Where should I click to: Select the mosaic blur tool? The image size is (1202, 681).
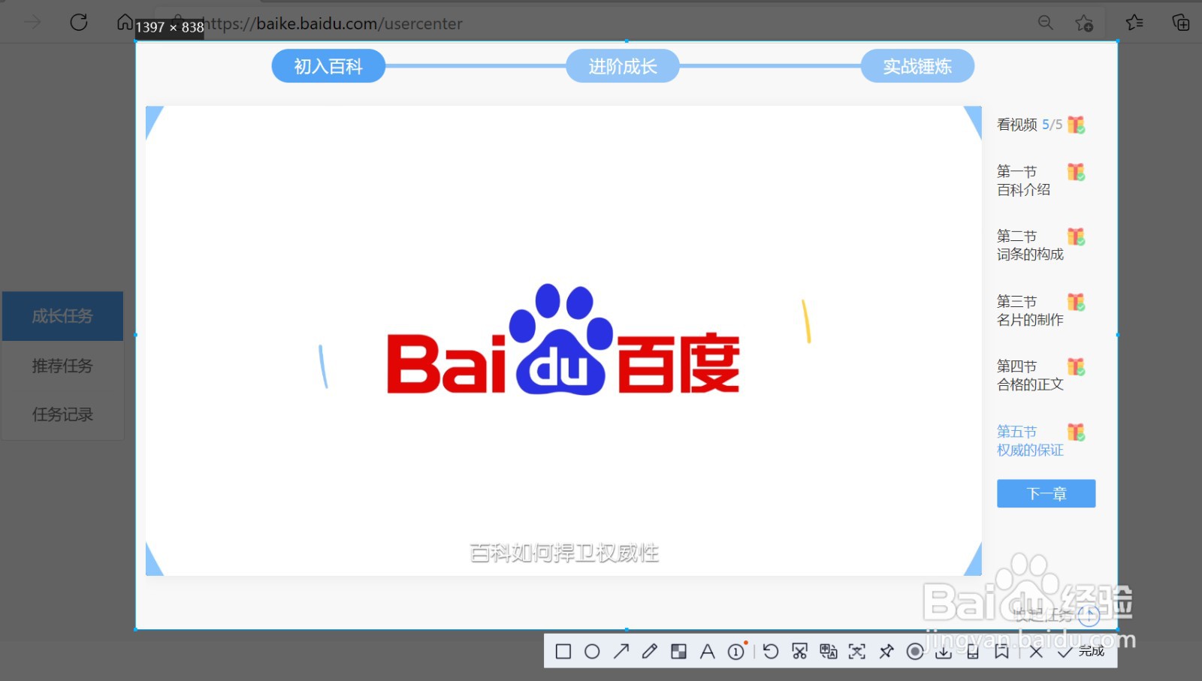(678, 651)
